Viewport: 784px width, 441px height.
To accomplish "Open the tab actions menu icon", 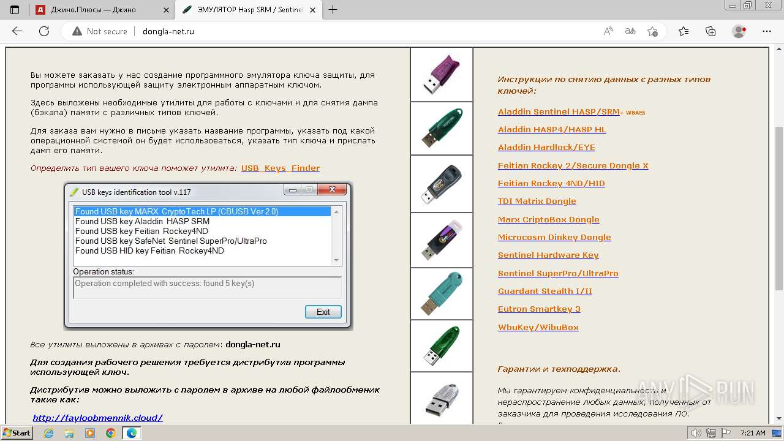I will (x=15, y=10).
